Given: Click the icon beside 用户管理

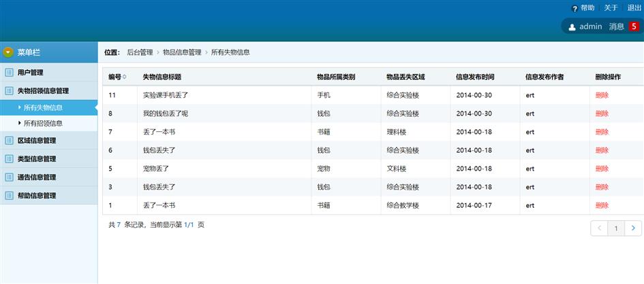Looking at the screenshot, I should [9, 73].
